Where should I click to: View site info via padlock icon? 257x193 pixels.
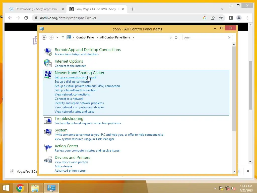(36, 18)
